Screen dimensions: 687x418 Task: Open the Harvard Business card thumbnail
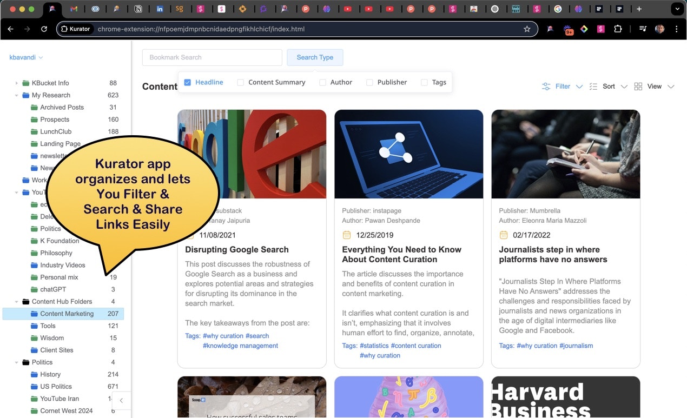[x=566, y=397]
